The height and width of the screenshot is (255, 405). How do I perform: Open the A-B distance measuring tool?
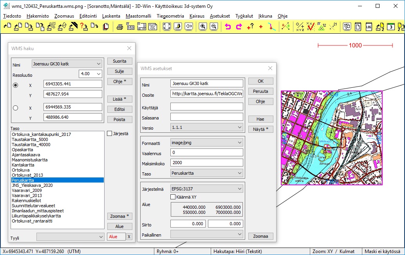point(286,26)
